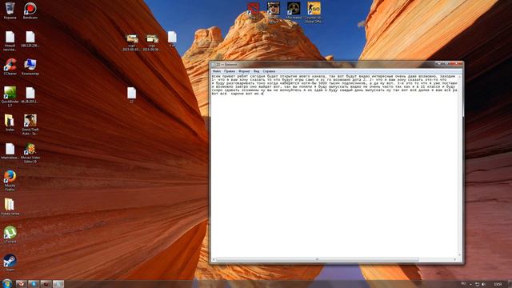Image resolution: width=512 pixels, height=288 pixels.
Task: Click the taskbar clock showing 13:51
Action: [498, 285]
